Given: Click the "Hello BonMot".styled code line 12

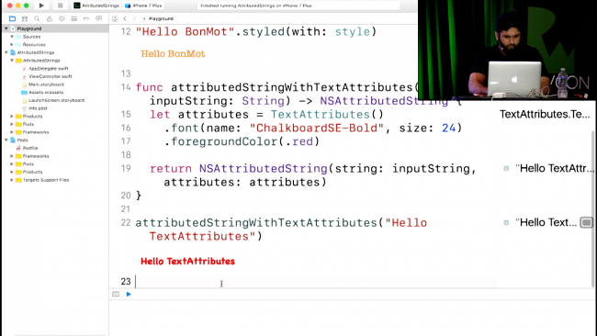Looking at the screenshot, I should click(256, 31).
